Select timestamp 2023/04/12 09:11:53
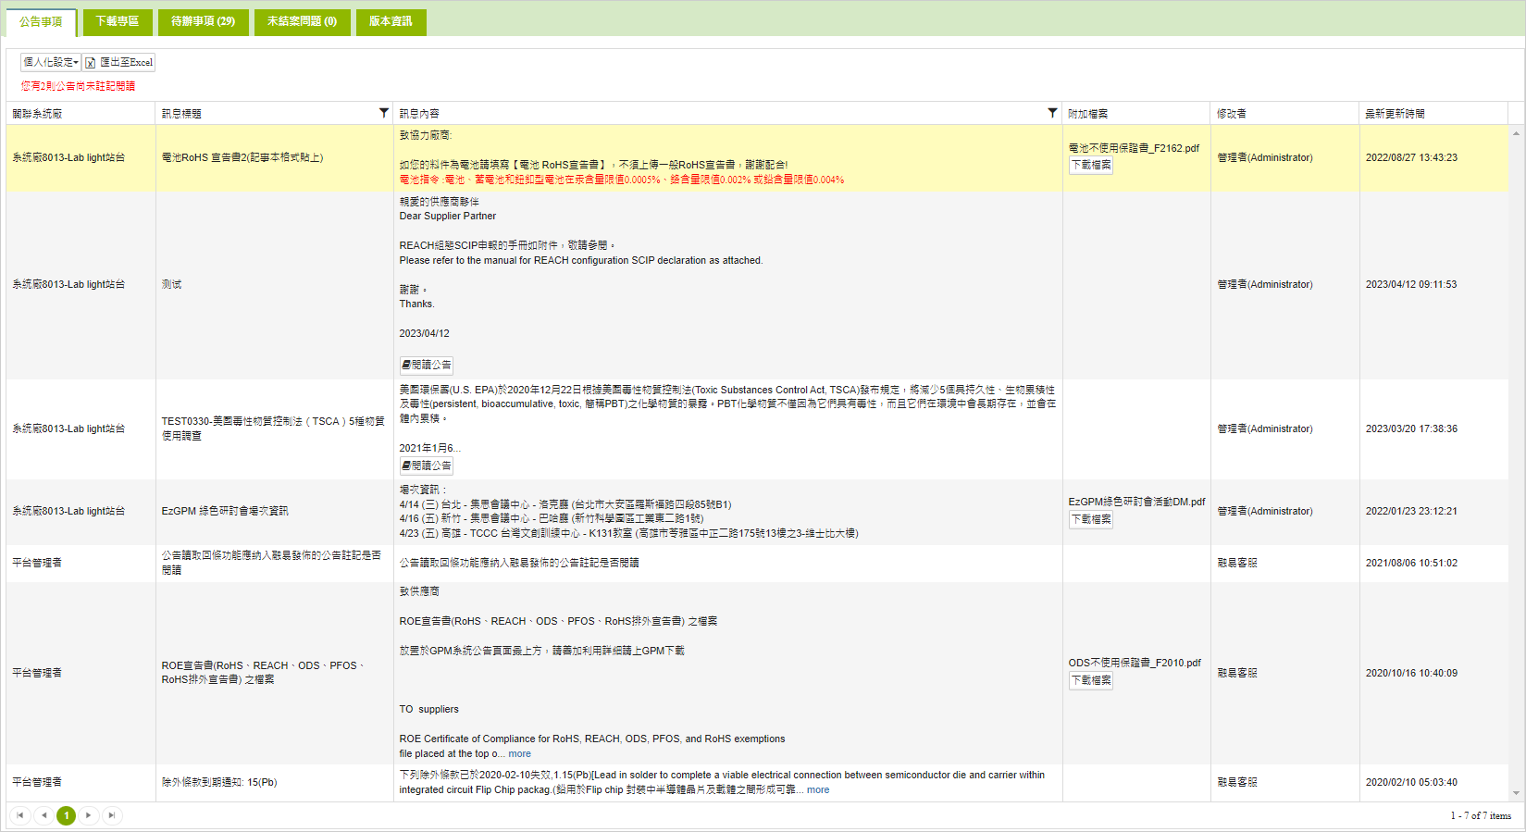The image size is (1526, 832). [x=1411, y=284]
